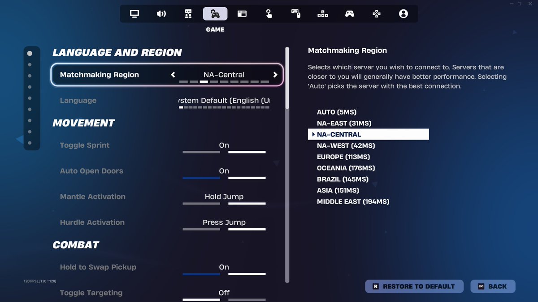The height and width of the screenshot is (302, 538).
Task: Click the R key icon on Restore to Default
Action: (376, 286)
